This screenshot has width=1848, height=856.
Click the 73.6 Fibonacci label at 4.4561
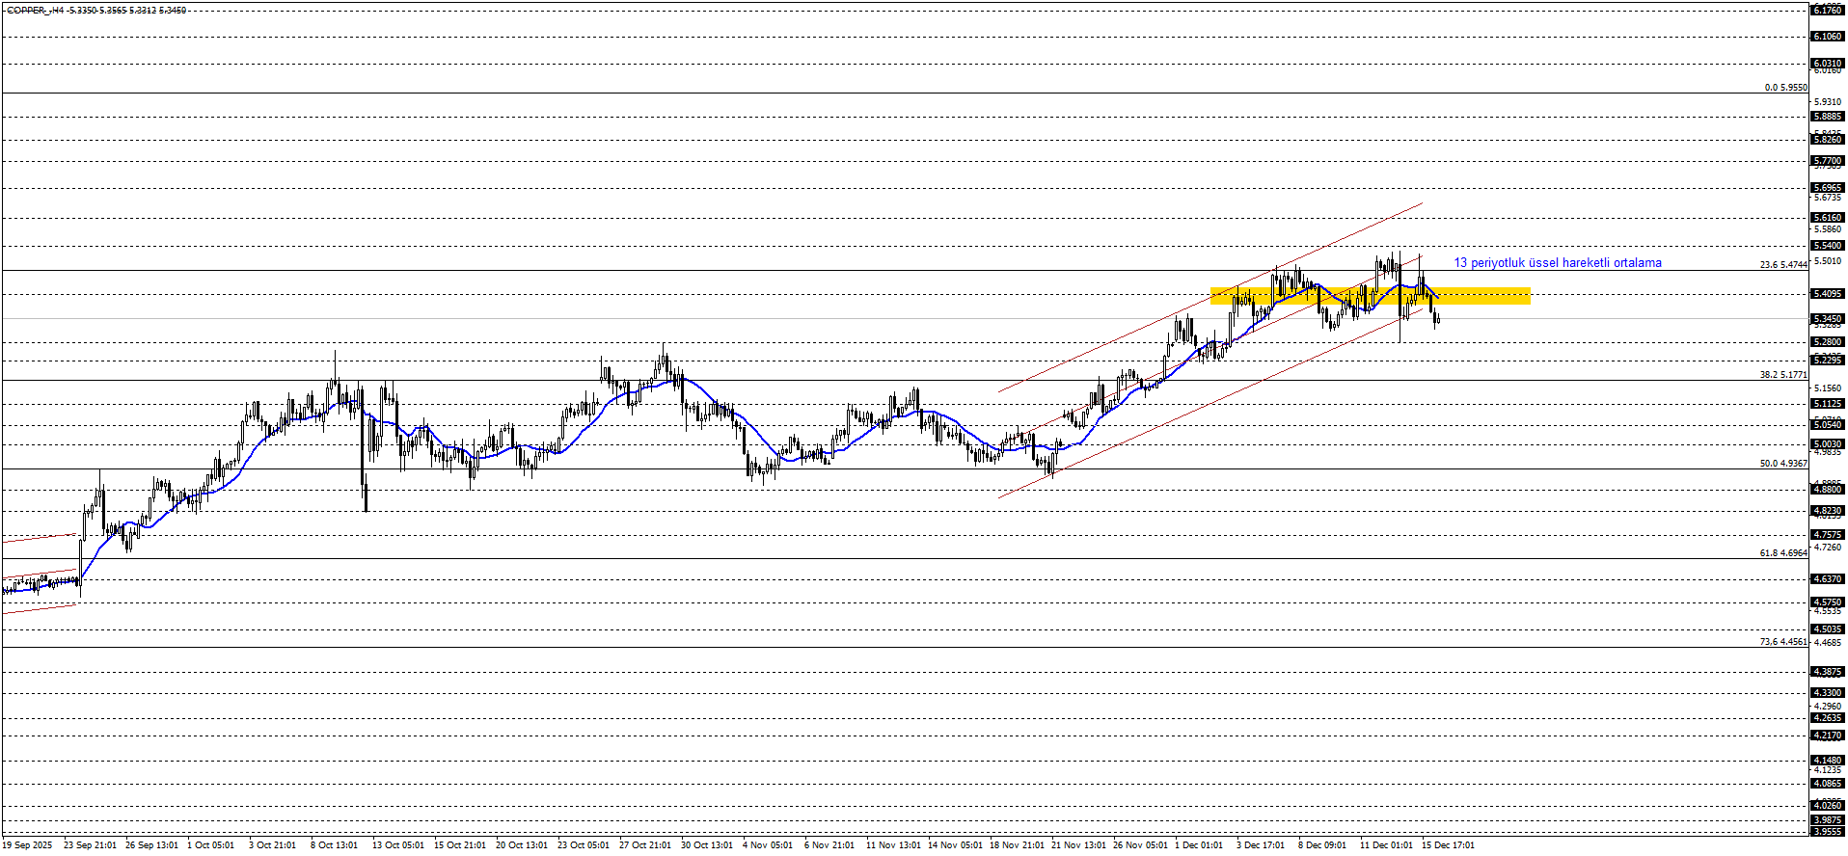tap(1782, 641)
